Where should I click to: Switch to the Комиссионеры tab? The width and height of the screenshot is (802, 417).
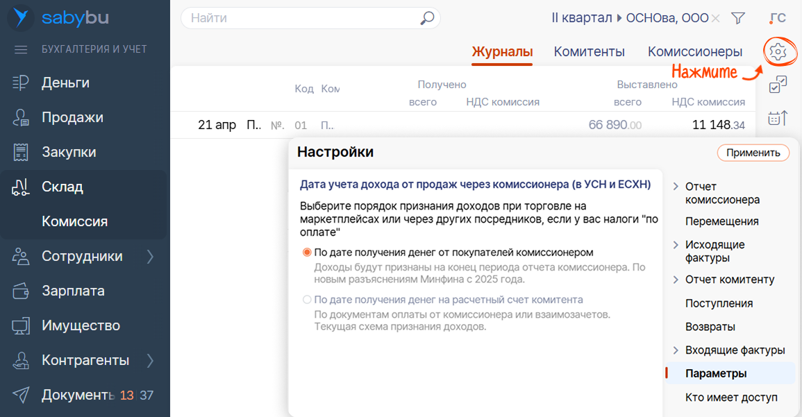(x=694, y=52)
